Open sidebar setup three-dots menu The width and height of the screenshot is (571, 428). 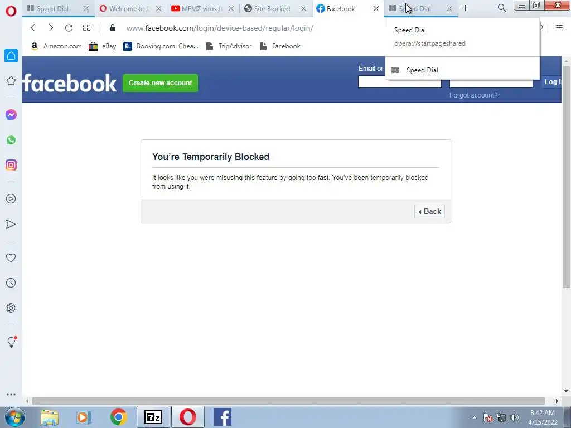(11, 394)
